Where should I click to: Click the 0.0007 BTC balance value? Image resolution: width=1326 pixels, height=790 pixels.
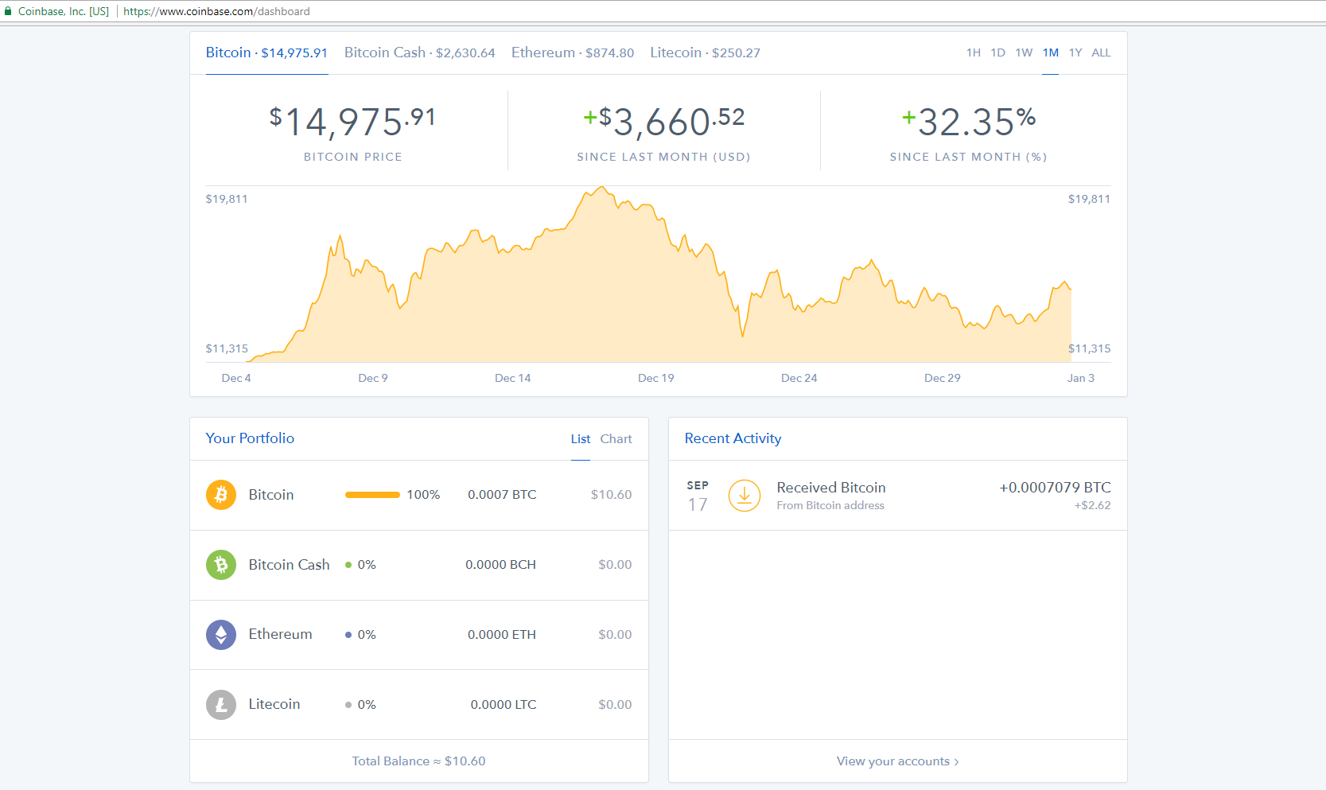[x=502, y=495]
